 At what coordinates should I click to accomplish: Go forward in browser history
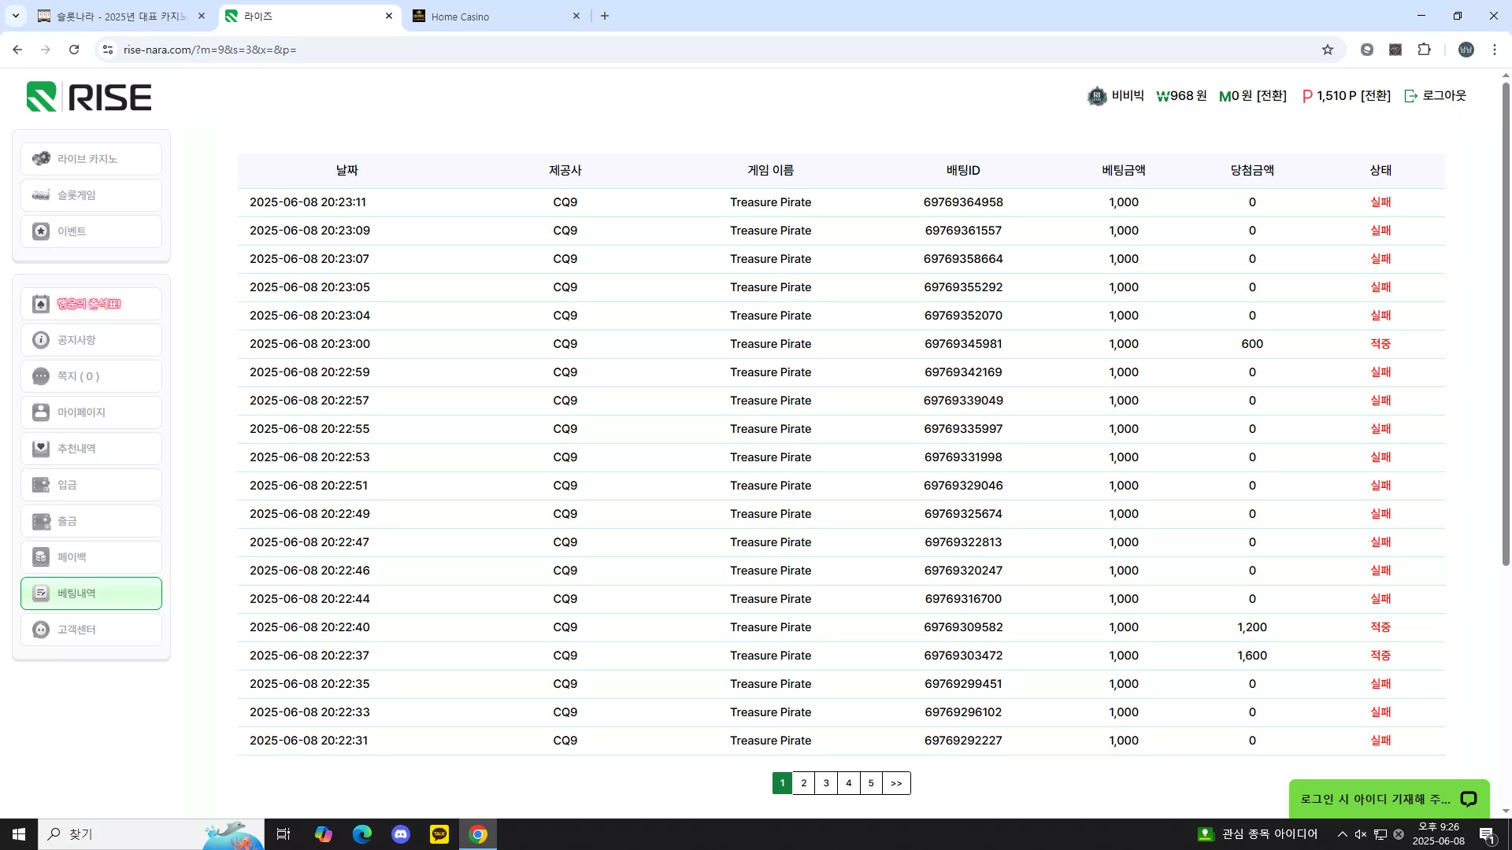pos(46,50)
